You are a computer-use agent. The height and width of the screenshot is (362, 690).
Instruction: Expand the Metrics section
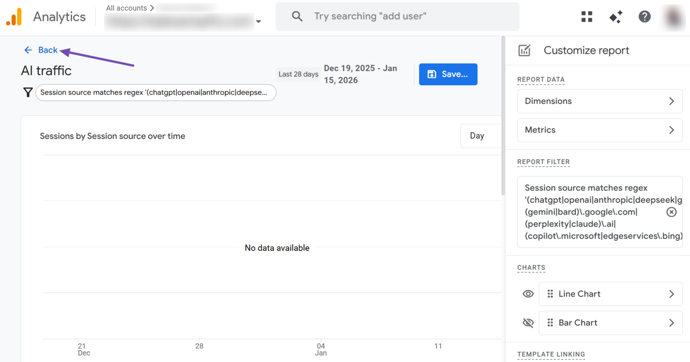600,130
